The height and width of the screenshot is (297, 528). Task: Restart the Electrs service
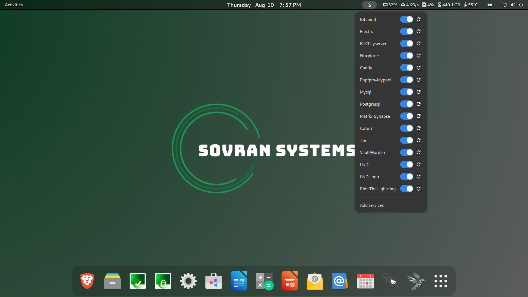coord(419,31)
